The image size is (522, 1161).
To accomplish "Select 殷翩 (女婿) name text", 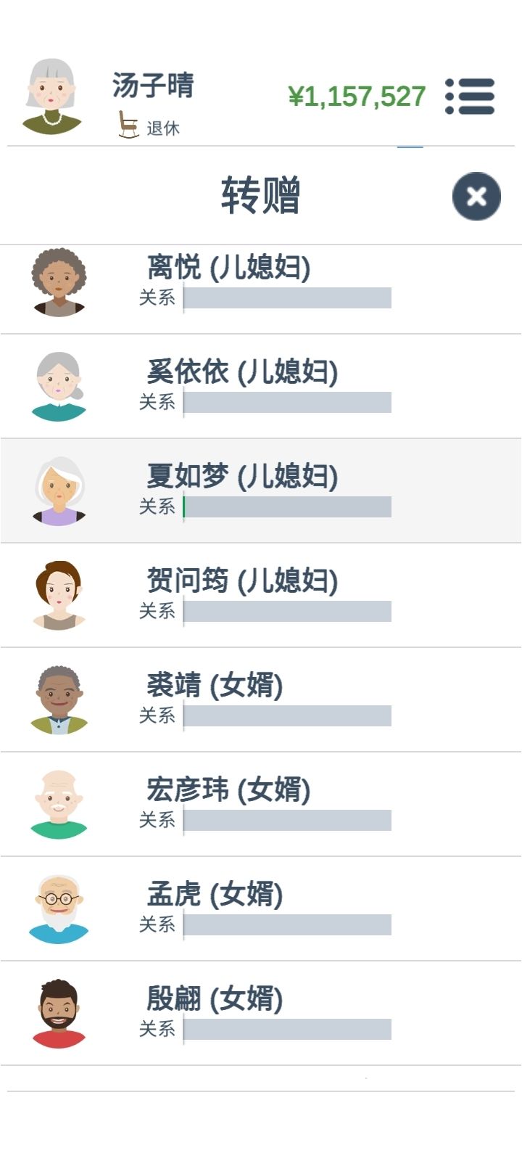I will (x=215, y=998).
